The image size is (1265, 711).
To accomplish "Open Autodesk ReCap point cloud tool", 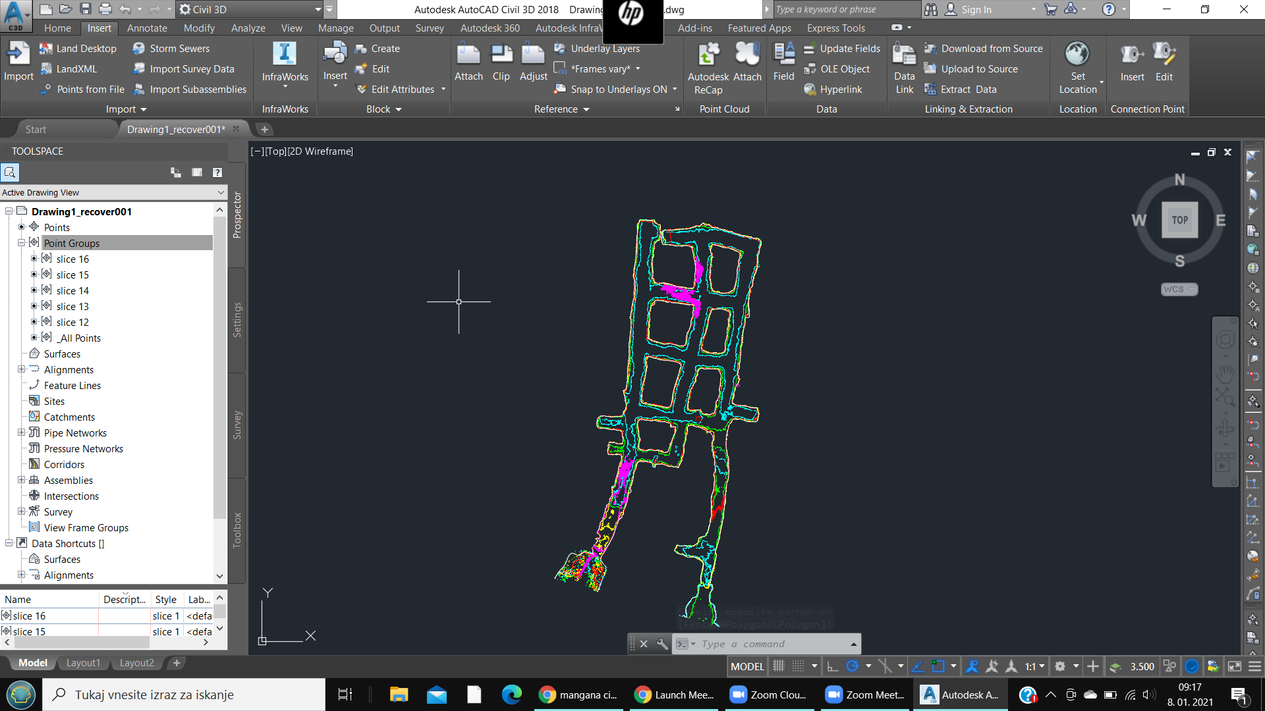I will 708,68.
